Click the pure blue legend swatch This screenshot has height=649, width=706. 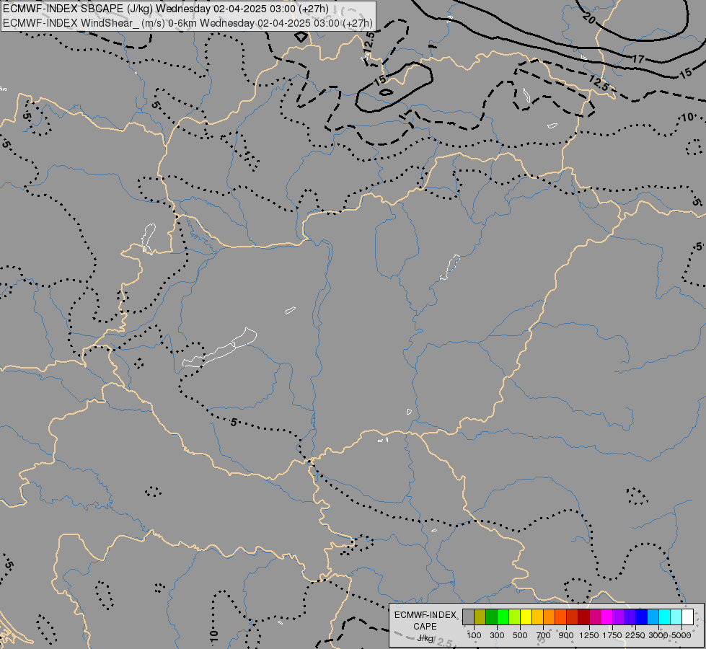641,617
